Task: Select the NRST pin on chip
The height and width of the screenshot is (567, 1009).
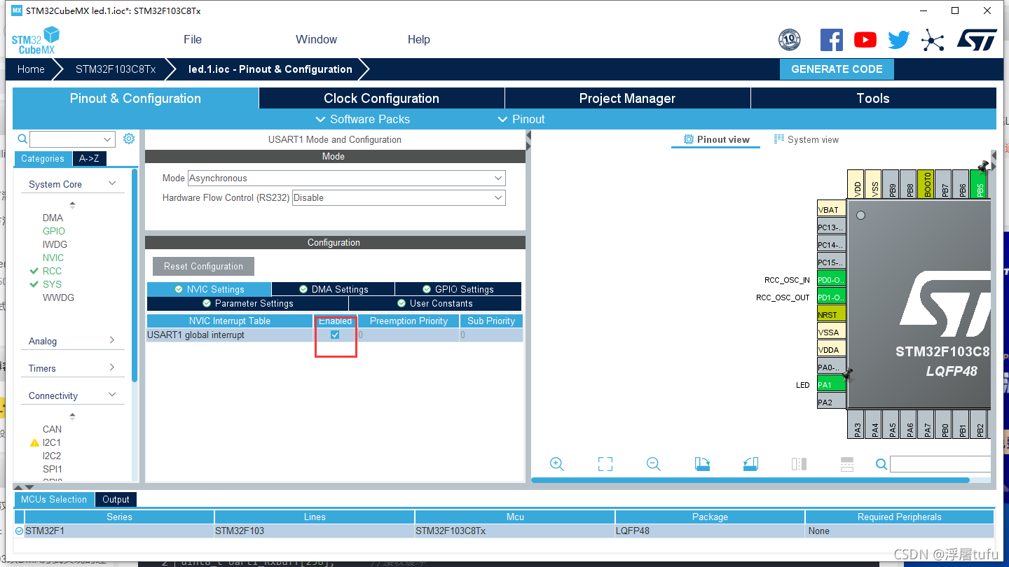Action: click(x=832, y=315)
